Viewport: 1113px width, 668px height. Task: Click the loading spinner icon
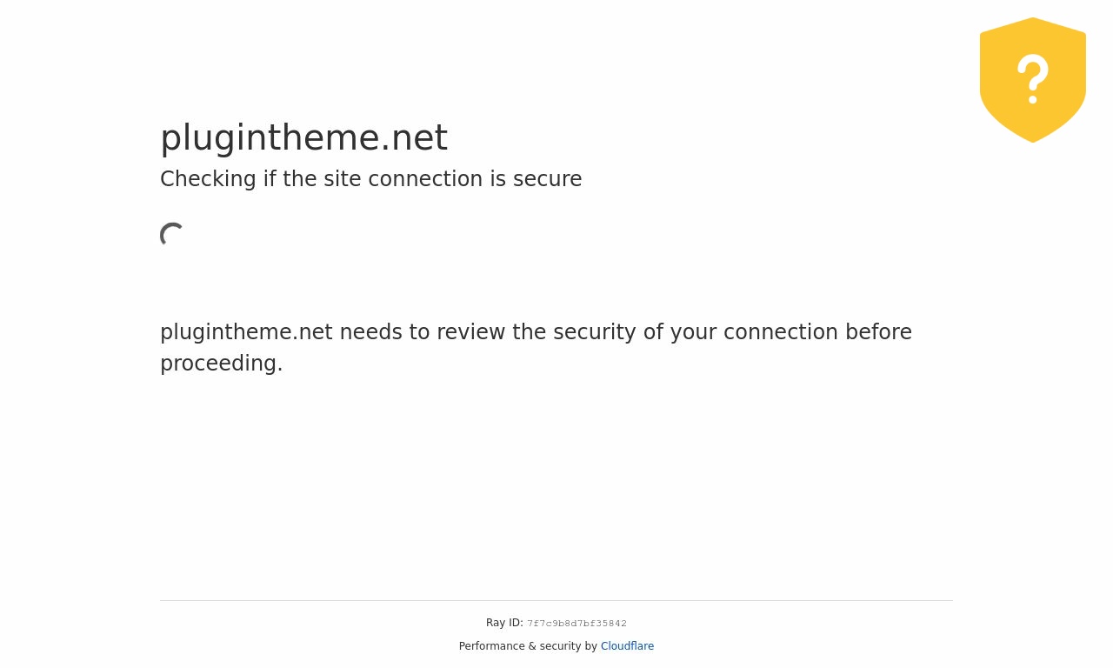[x=172, y=235]
